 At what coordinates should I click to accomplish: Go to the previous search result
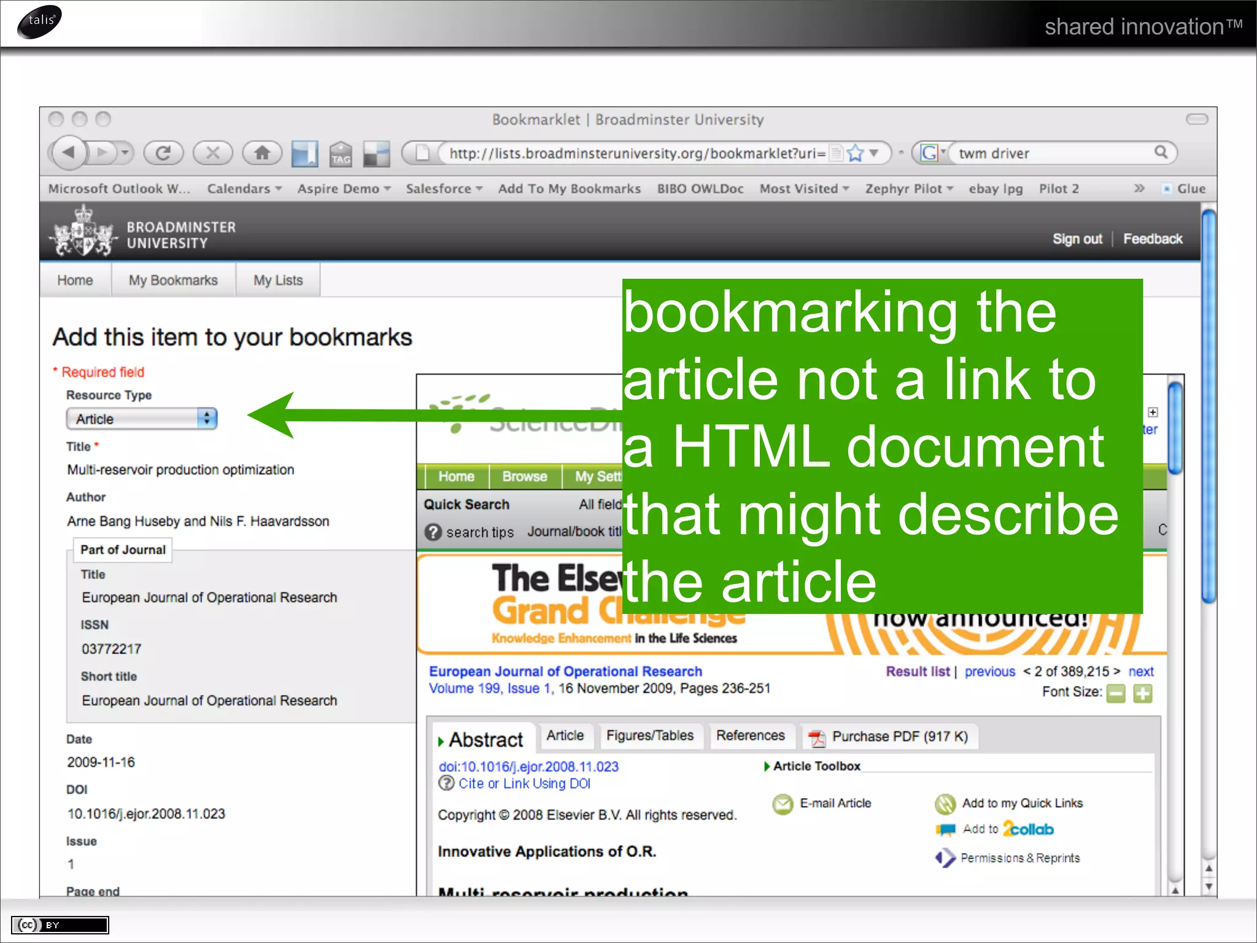(990, 672)
